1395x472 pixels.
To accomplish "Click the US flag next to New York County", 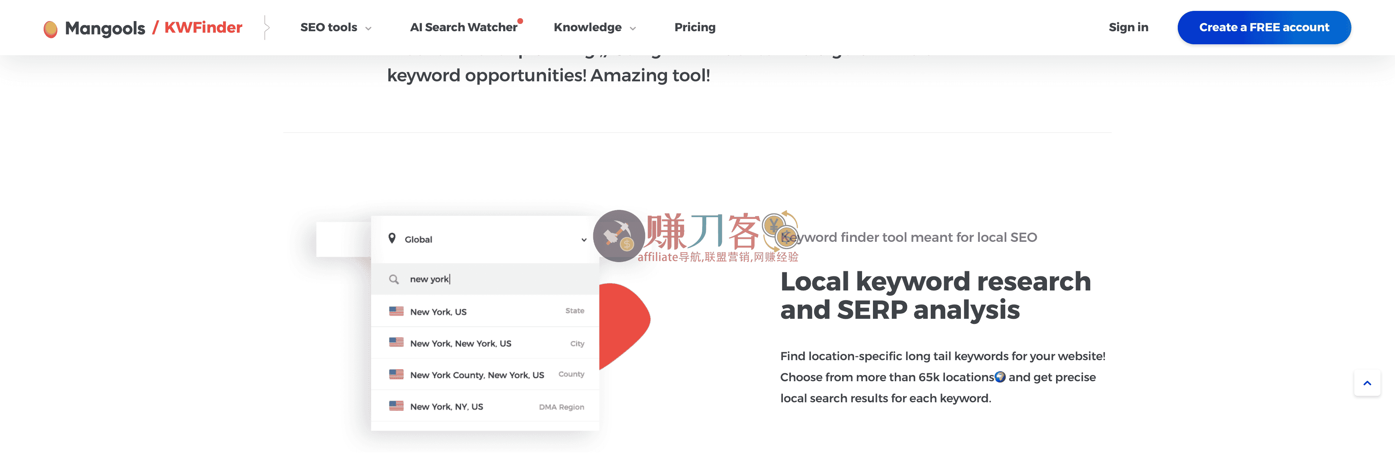I will pyautogui.click(x=396, y=374).
